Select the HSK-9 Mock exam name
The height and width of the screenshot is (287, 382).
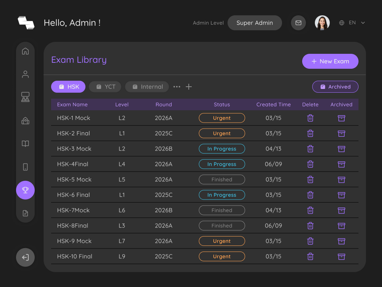pyautogui.click(x=74, y=241)
